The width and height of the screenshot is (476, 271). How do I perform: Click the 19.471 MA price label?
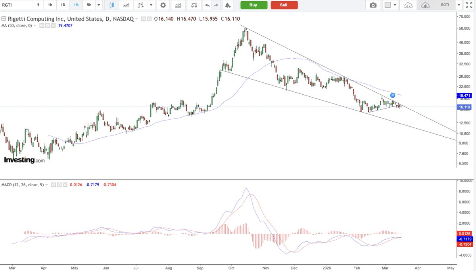pyautogui.click(x=464, y=95)
